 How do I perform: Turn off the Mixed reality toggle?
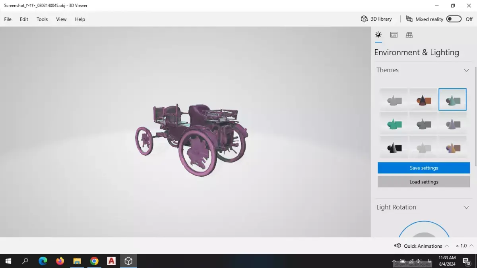click(453, 19)
